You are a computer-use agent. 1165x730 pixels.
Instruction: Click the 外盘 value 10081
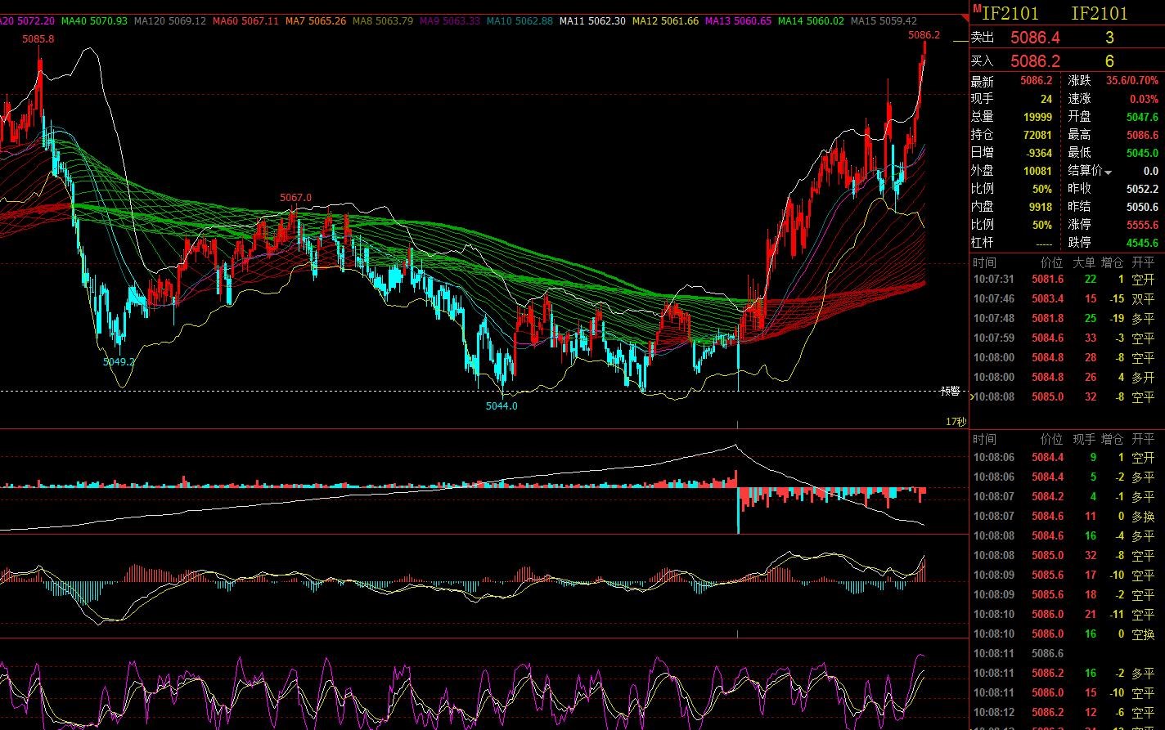point(1037,171)
